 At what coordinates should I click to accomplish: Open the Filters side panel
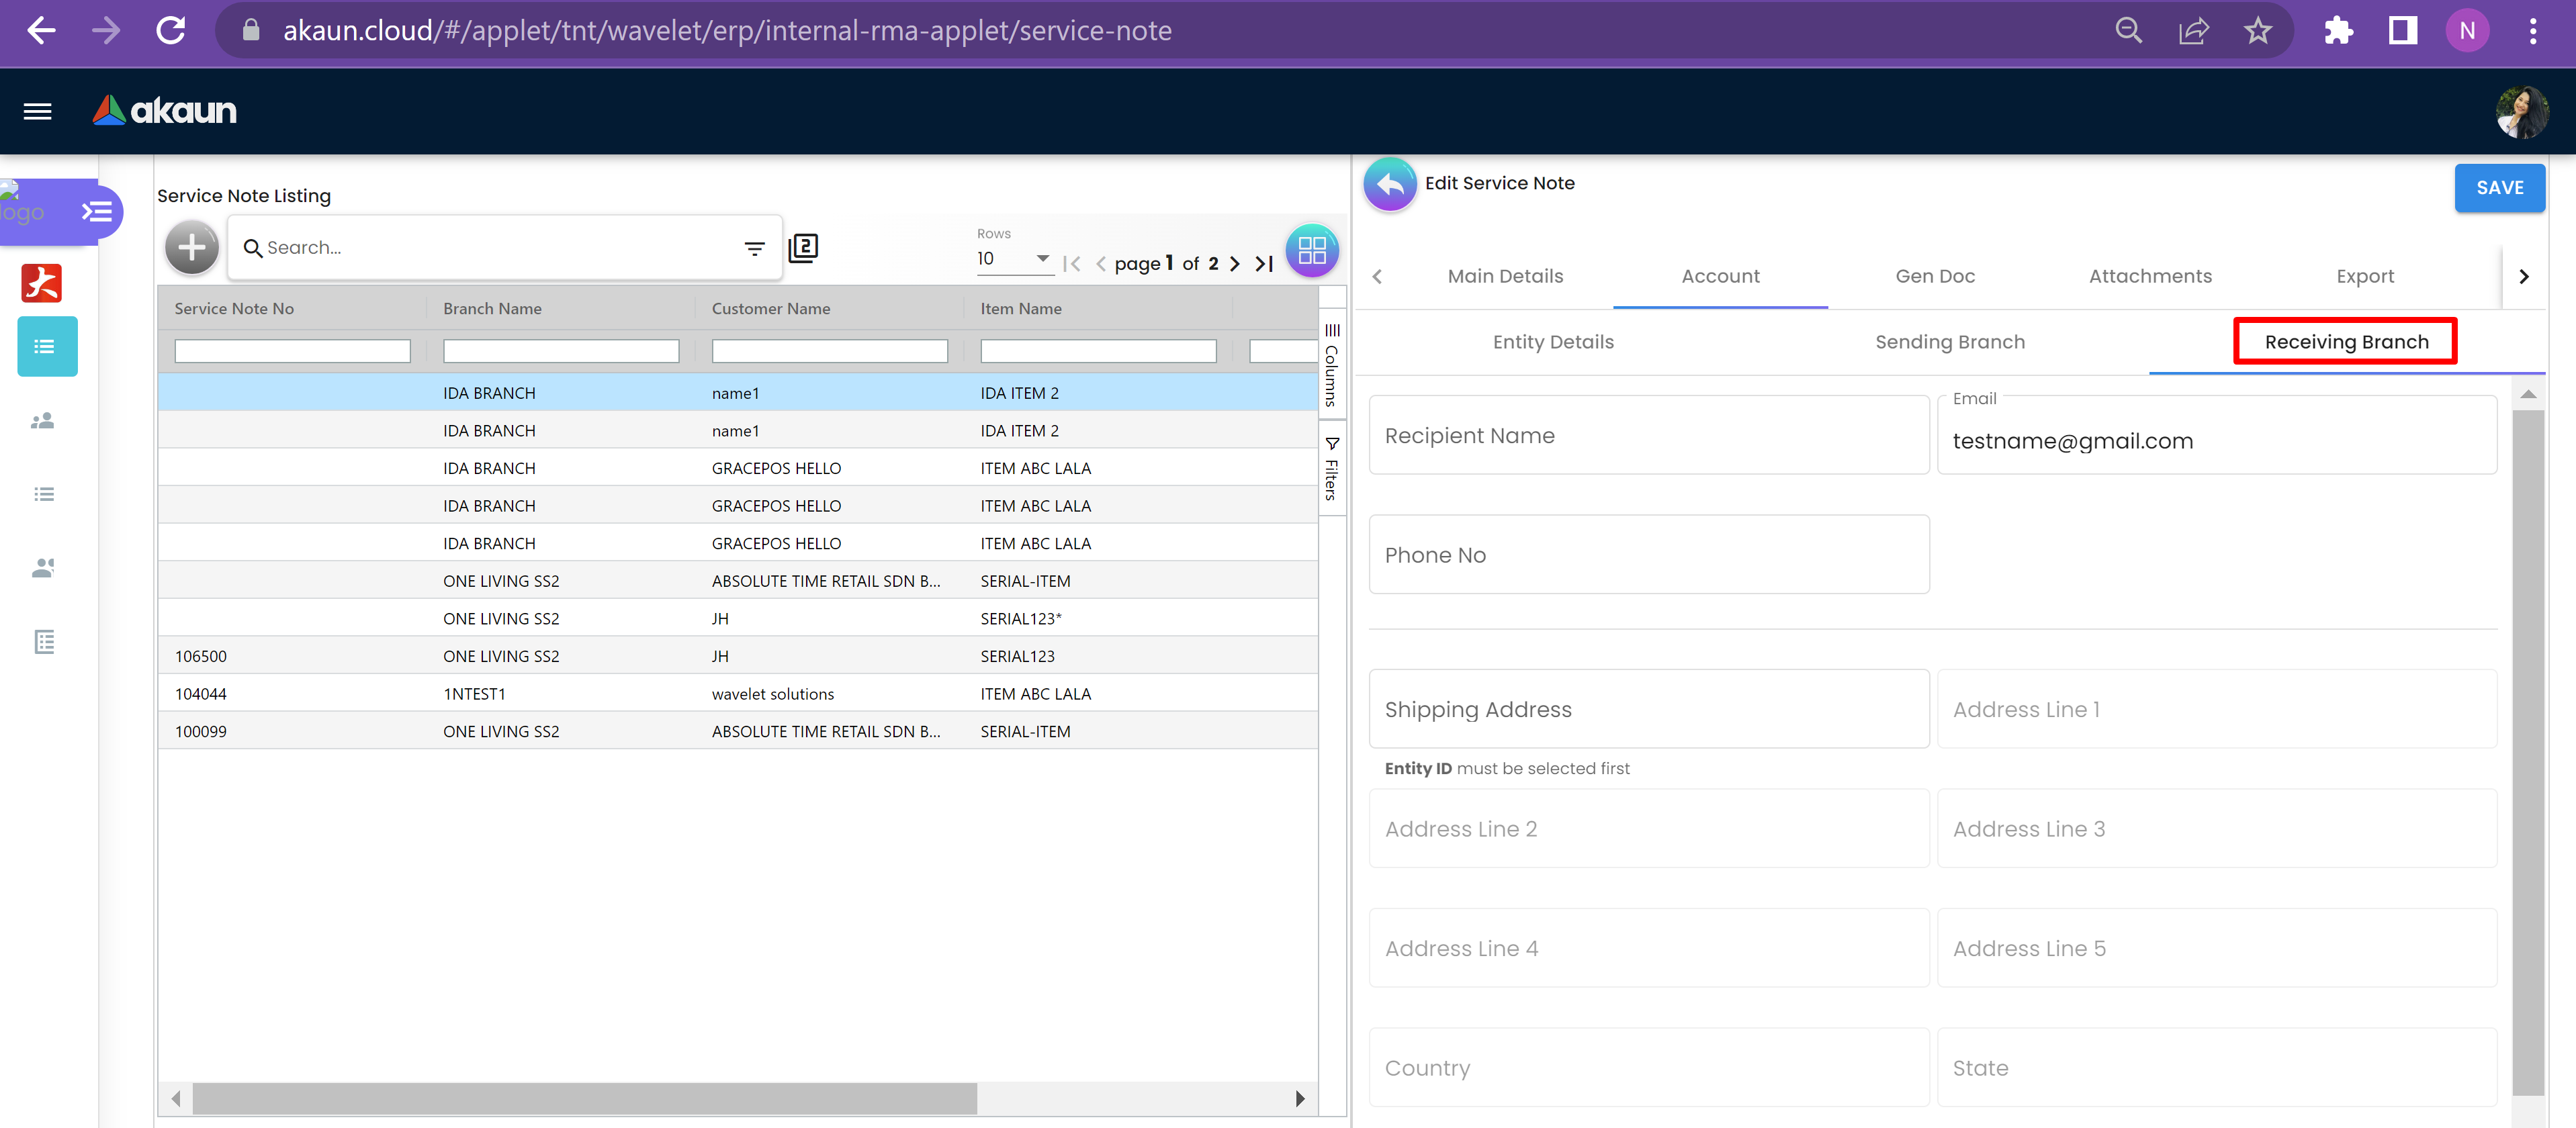click(x=1331, y=468)
